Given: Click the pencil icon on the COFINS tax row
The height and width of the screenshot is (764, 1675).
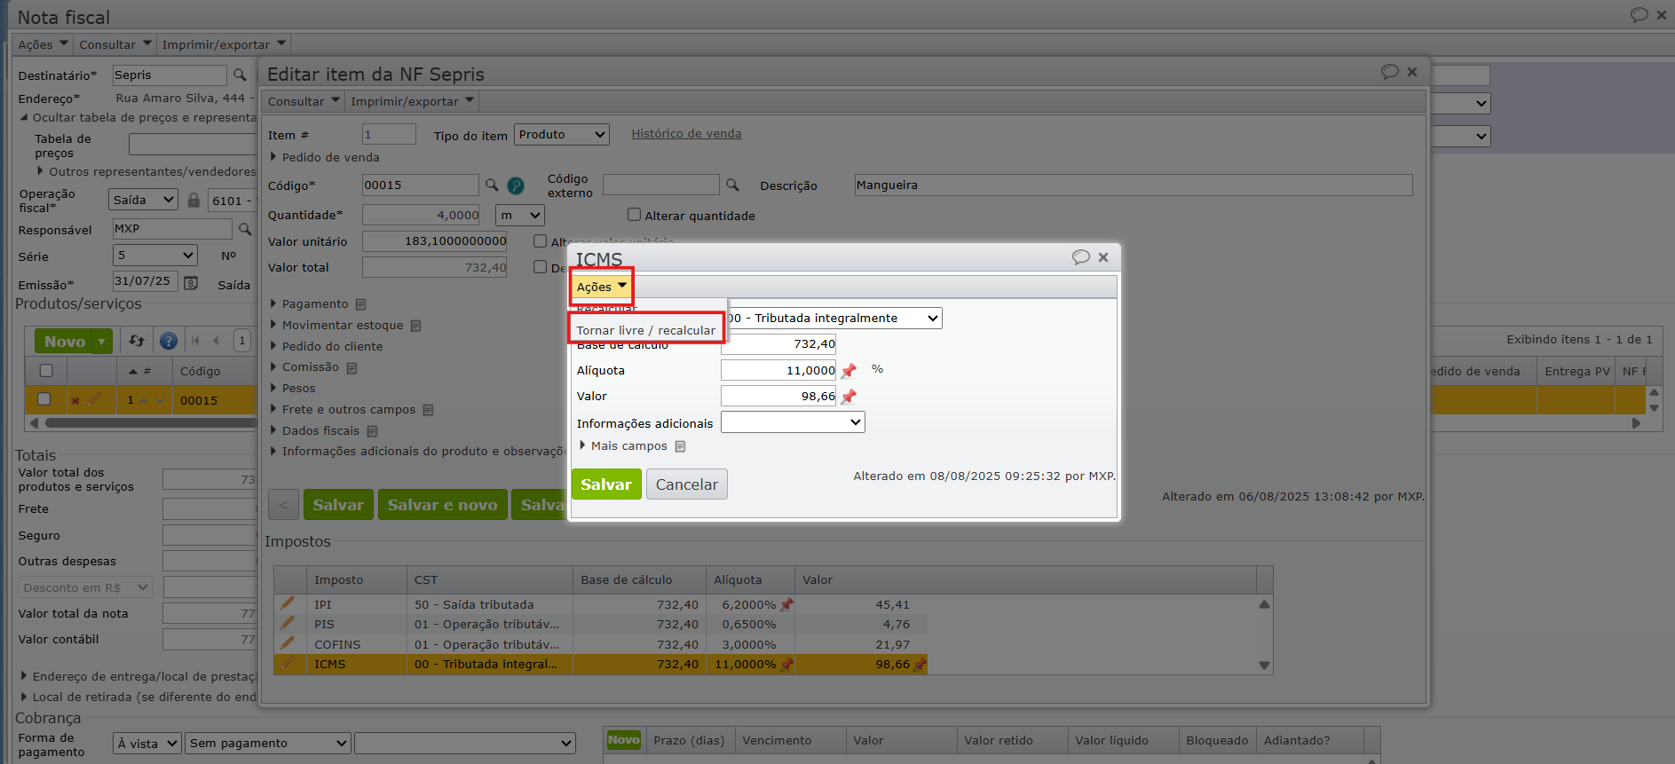Looking at the screenshot, I should point(288,643).
